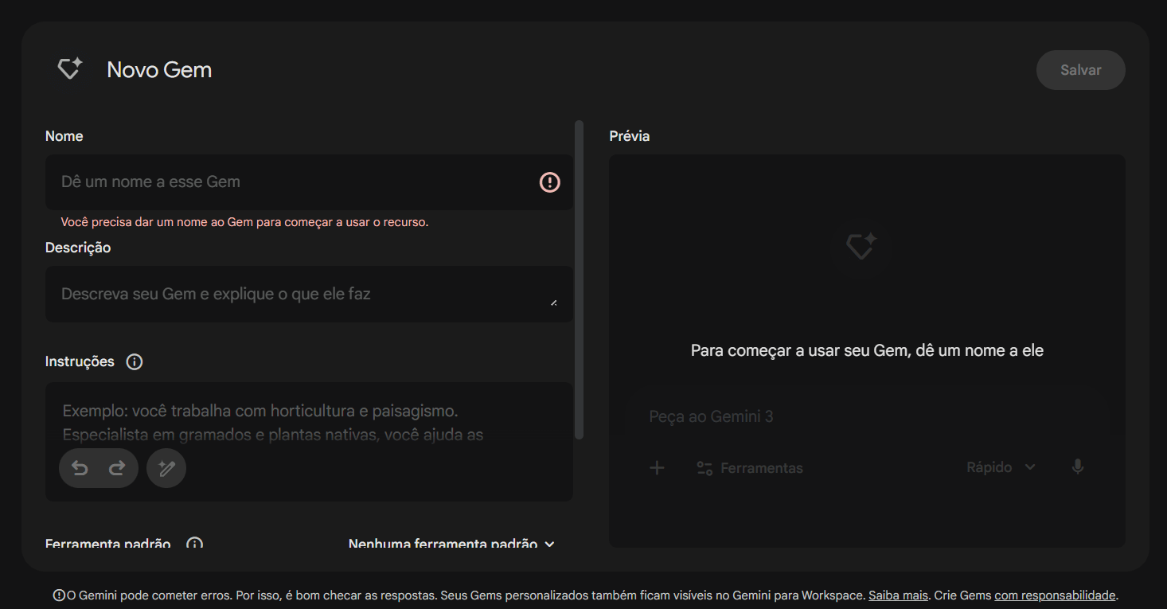
Task: Click 'Para começar a usar seu Gem' message
Action: (867, 350)
